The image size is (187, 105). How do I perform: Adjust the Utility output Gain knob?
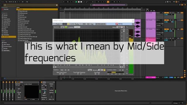click(51, 88)
